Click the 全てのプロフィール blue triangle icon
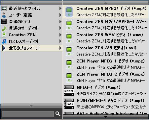The height and width of the screenshot is (120, 149). click(4, 48)
